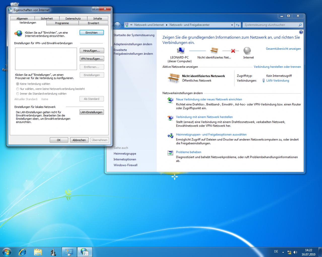Open the recent pages dropdown arrow

tap(122, 25)
